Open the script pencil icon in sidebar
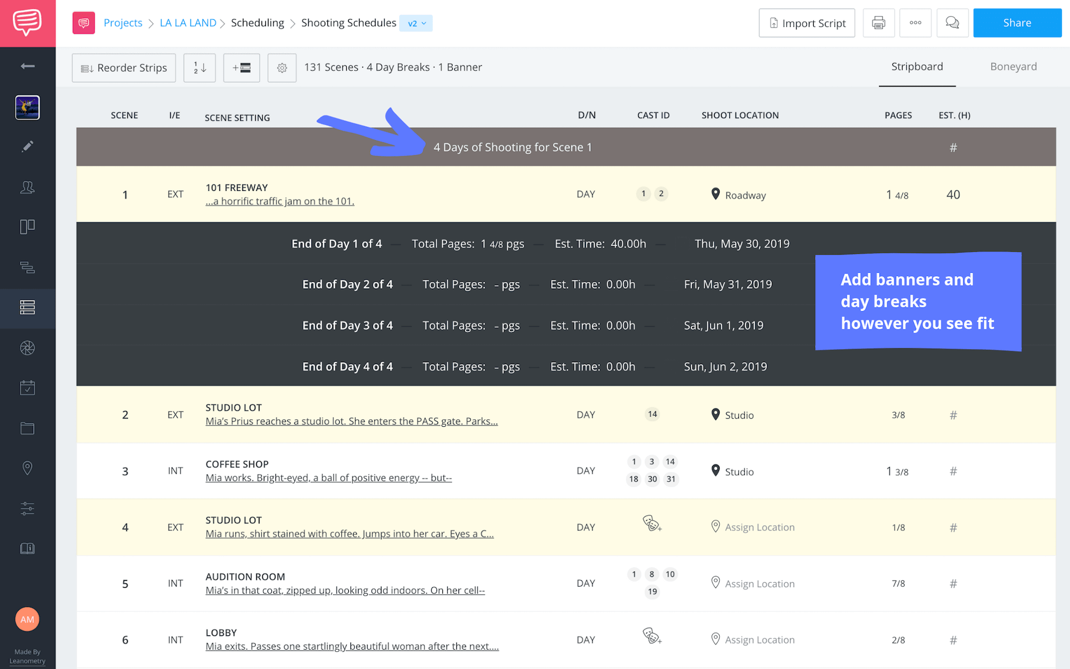 (27, 147)
